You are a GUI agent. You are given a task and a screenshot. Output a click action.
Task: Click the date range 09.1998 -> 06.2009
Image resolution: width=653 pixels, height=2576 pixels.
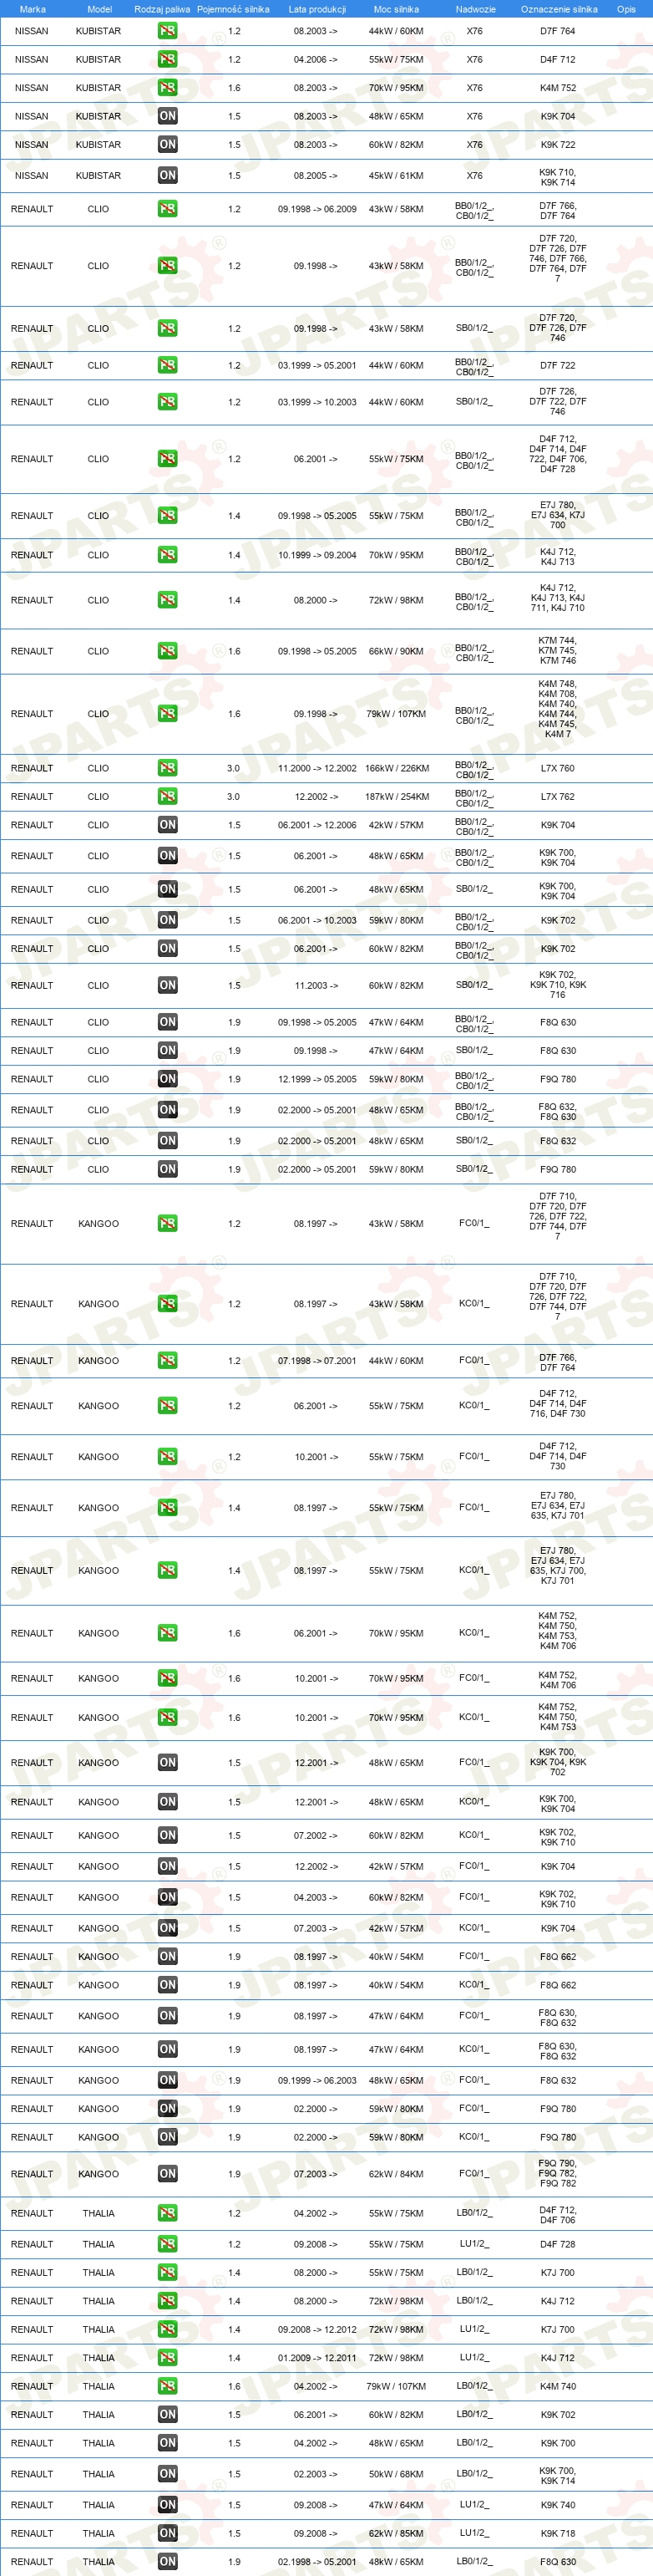click(x=316, y=210)
